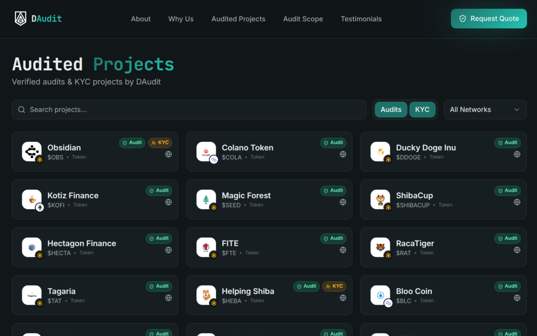Open Helping Shiba Audit badge

pyautogui.click(x=306, y=286)
